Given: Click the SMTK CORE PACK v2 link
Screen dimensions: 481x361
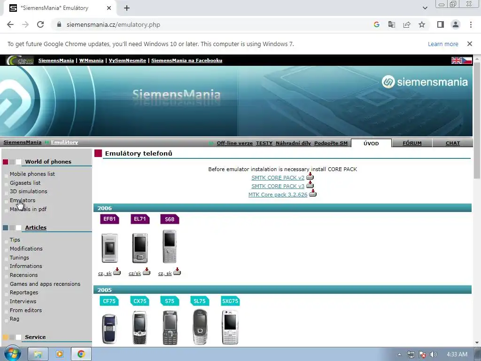Looking at the screenshot, I should click(278, 178).
